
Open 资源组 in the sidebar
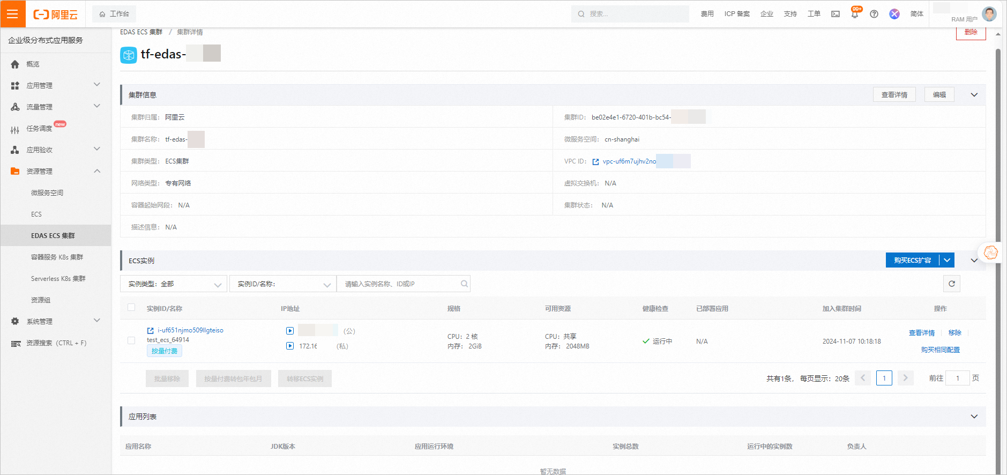pyautogui.click(x=41, y=300)
